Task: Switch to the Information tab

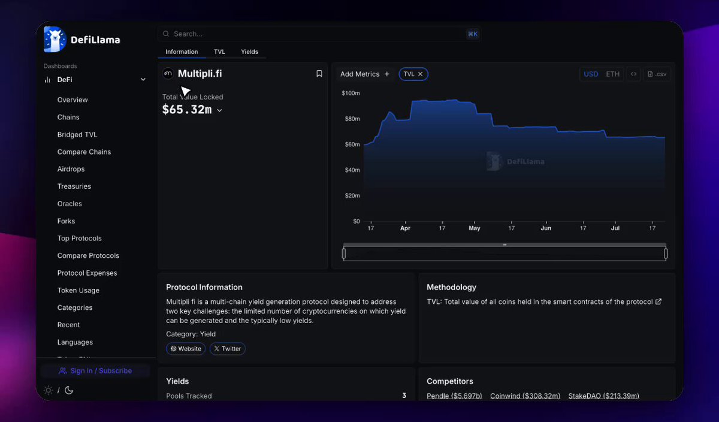Action: click(x=182, y=52)
